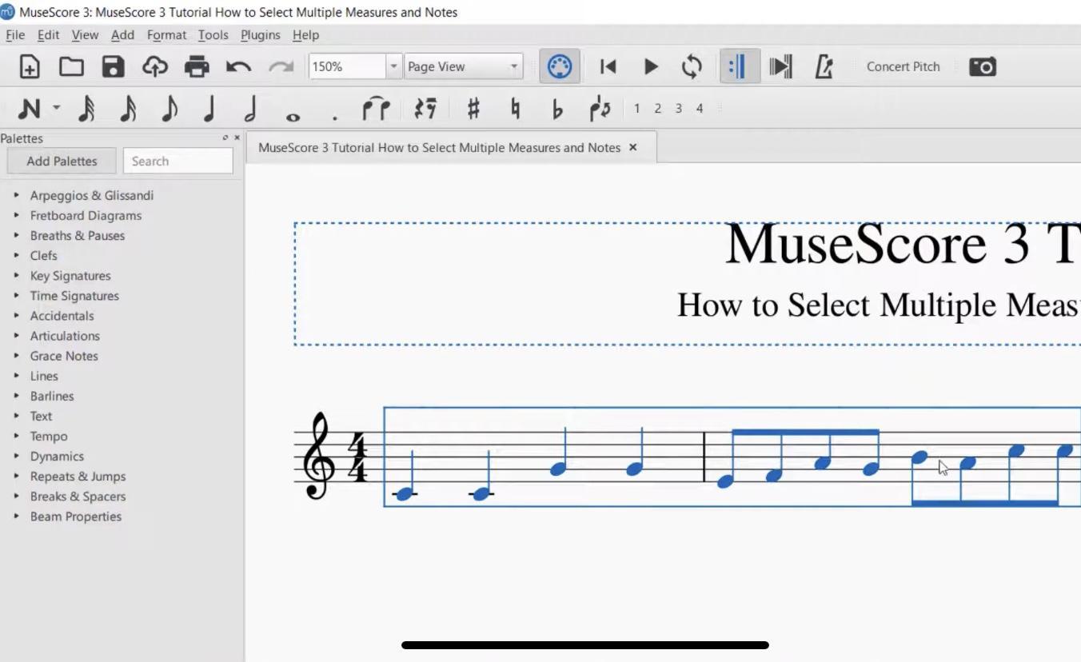Take a screenshot with camera icon
This screenshot has height=662, width=1081.
pyautogui.click(x=982, y=66)
